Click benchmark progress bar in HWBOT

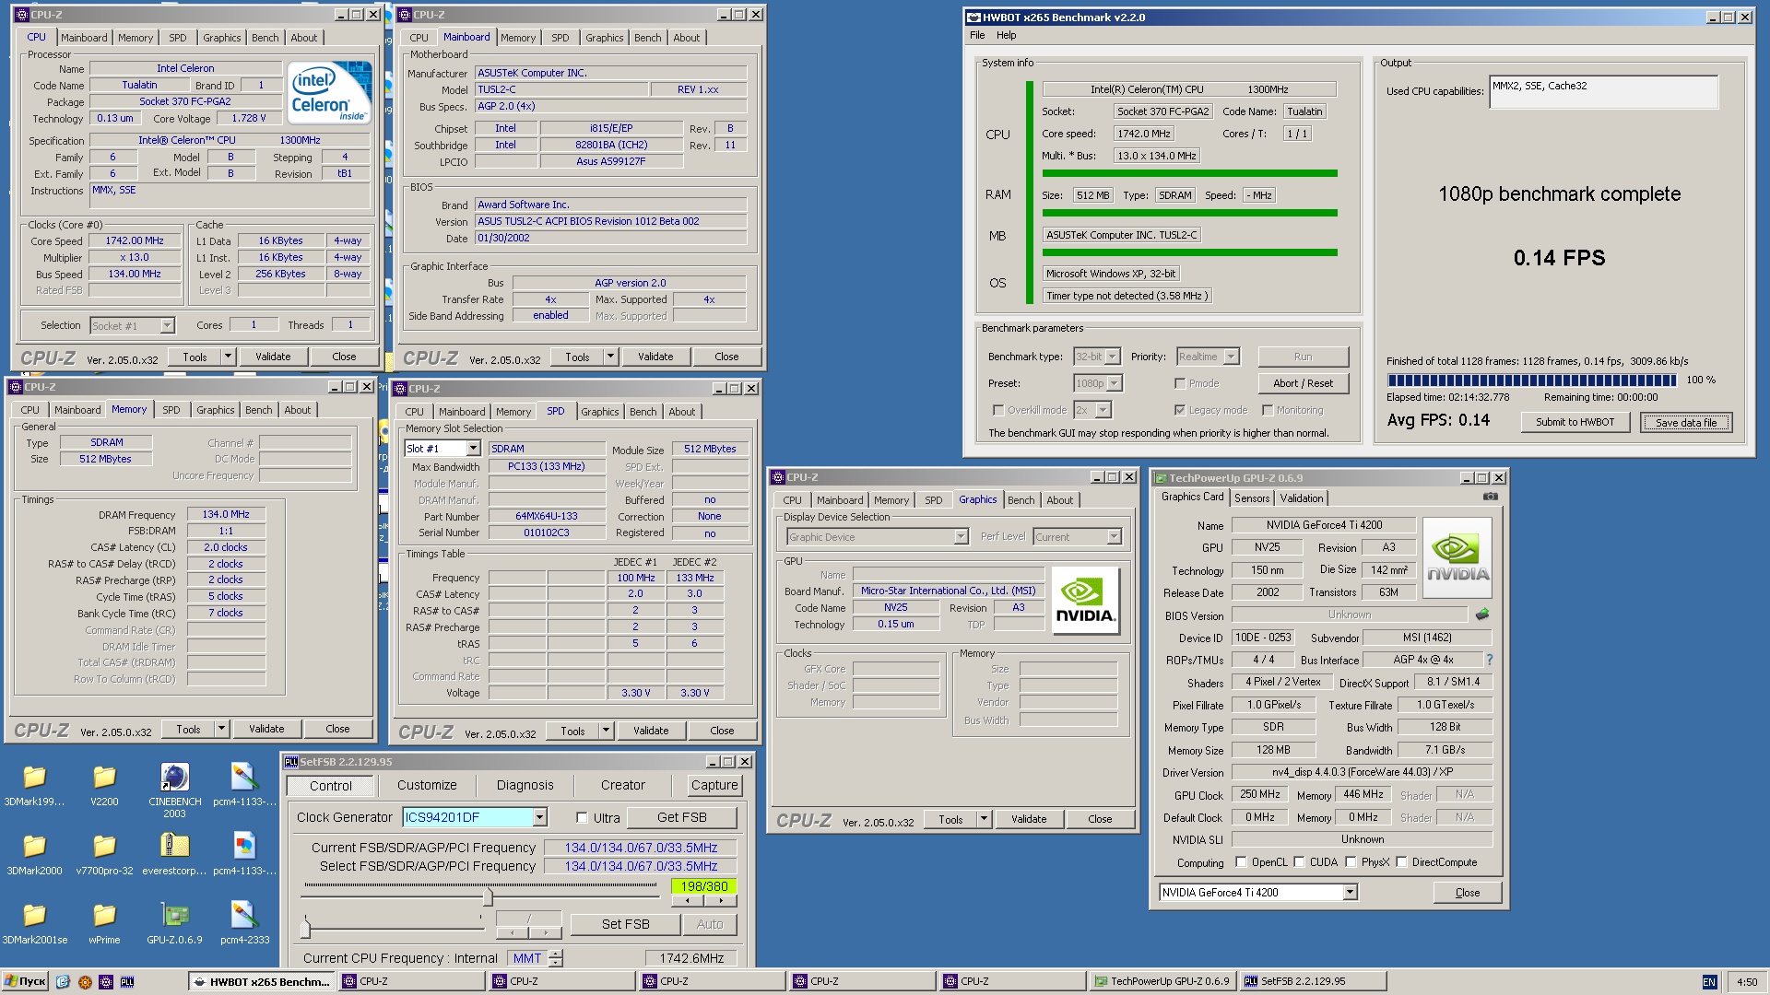[x=1532, y=380]
